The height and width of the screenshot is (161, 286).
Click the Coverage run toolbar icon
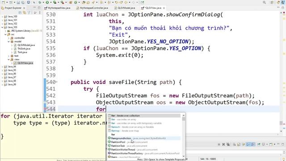tap(55, 2)
